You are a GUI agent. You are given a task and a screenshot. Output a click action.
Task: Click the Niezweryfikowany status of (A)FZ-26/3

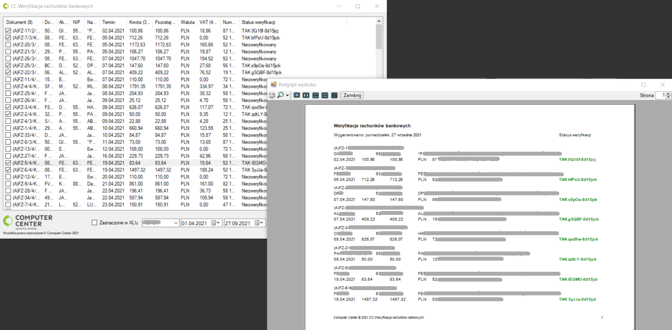(x=259, y=59)
